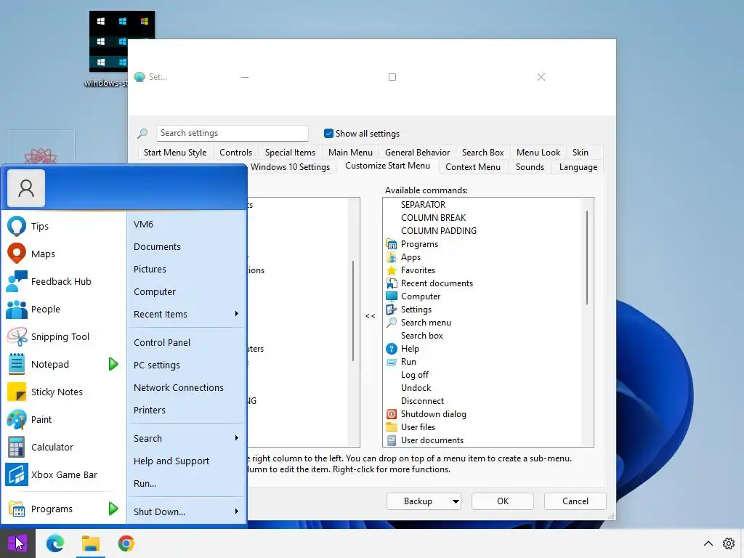This screenshot has height=558, width=744.
Task: Show hidden tray icons chevron
Action: pyautogui.click(x=708, y=543)
